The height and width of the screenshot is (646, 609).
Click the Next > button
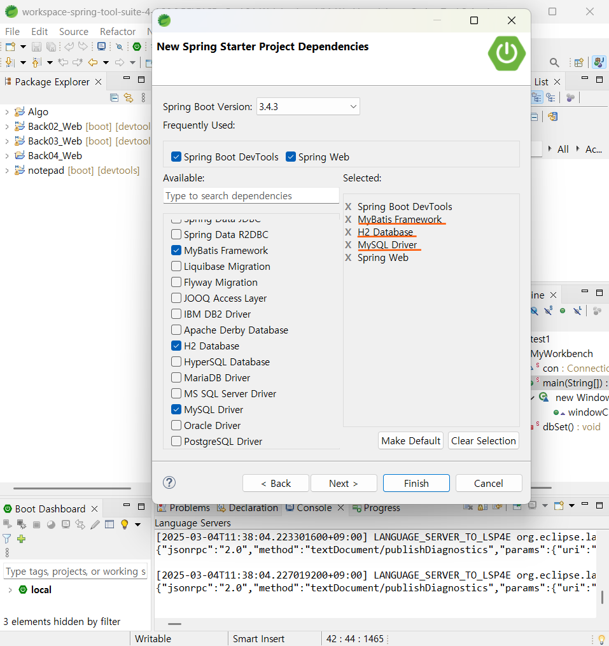pos(344,483)
